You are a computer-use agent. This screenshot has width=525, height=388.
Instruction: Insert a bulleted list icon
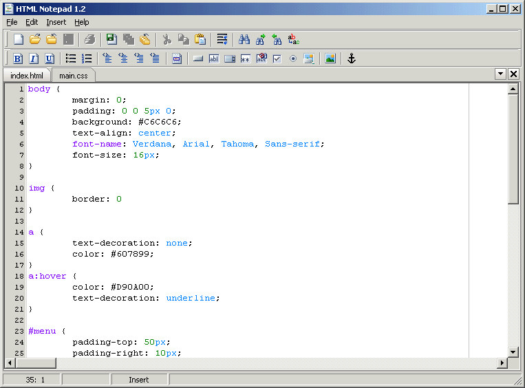coord(71,58)
